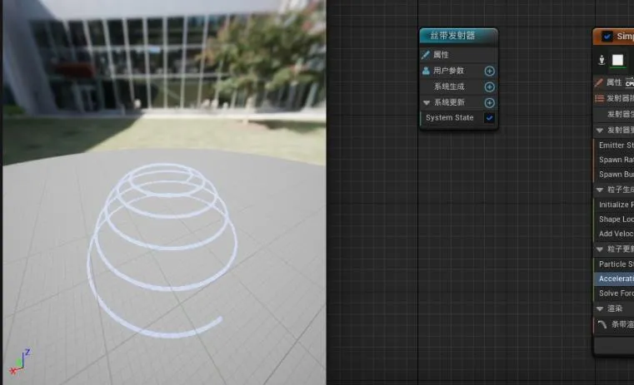The height and width of the screenshot is (385, 634).
Task: Click the ribbon renderer icon under 渲染
Action: point(602,324)
